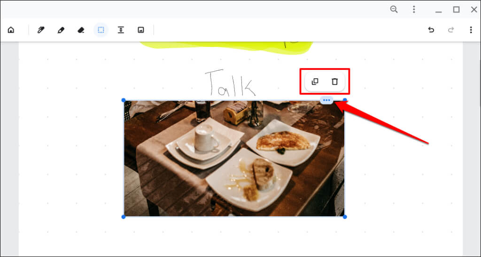Click the Insert space tool
Image resolution: width=481 pixels, height=257 pixels.
[x=121, y=30]
